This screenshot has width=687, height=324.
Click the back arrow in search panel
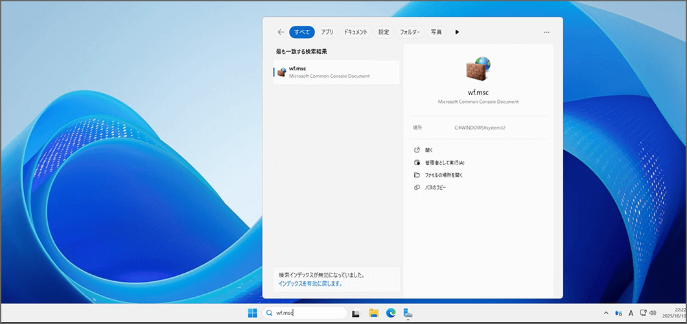281,32
